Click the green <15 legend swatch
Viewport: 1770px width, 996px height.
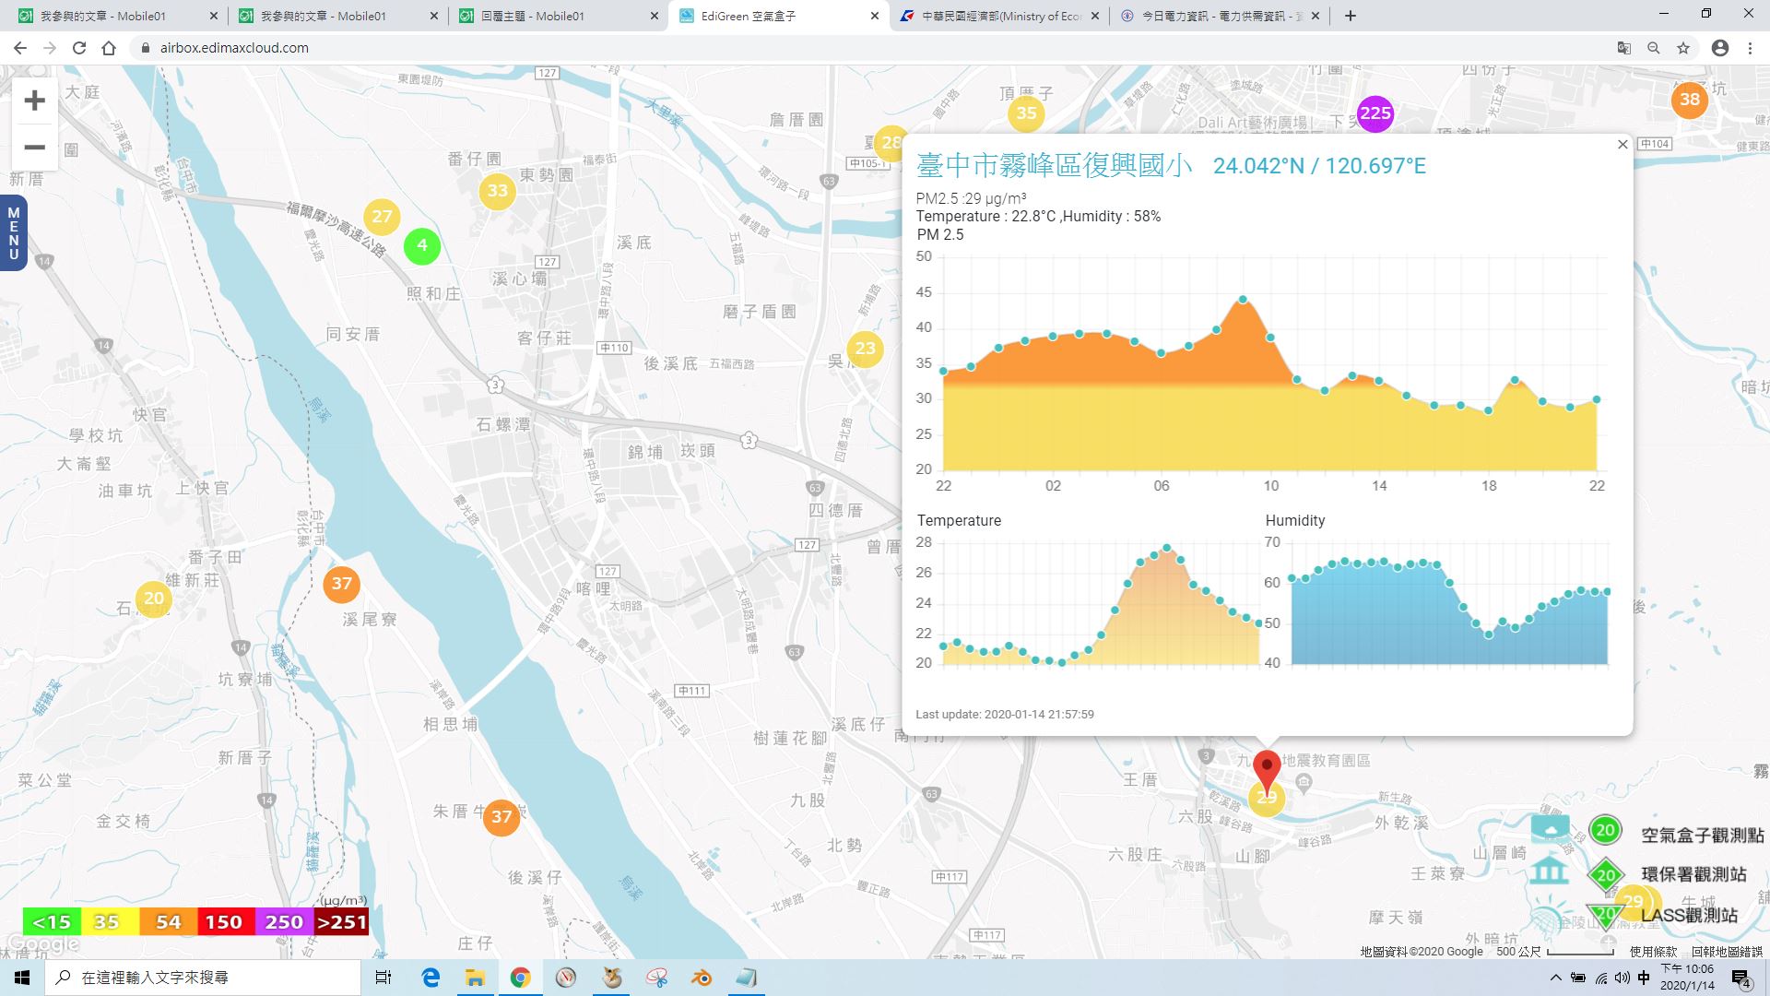click(x=52, y=922)
